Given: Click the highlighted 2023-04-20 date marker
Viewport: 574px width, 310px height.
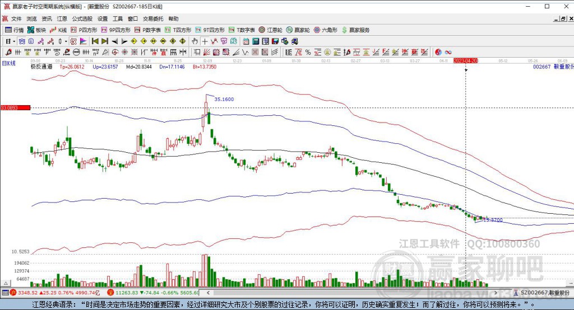Looking at the screenshot, I should [466, 60].
